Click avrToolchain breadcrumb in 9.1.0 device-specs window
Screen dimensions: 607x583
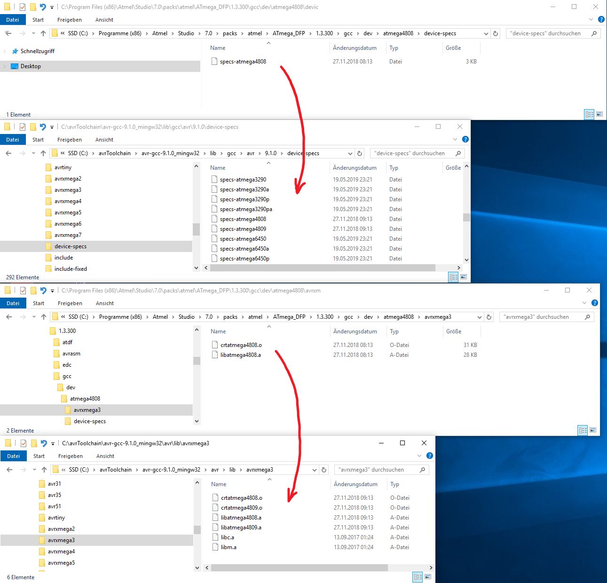pyautogui.click(x=115, y=153)
